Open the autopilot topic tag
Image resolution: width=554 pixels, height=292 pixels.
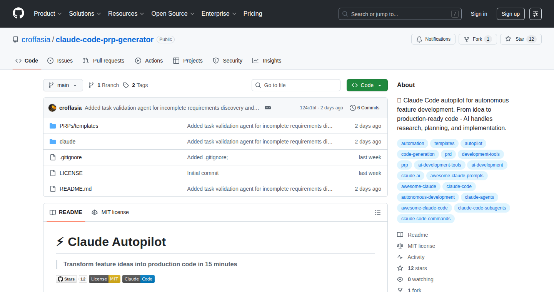[473, 144]
